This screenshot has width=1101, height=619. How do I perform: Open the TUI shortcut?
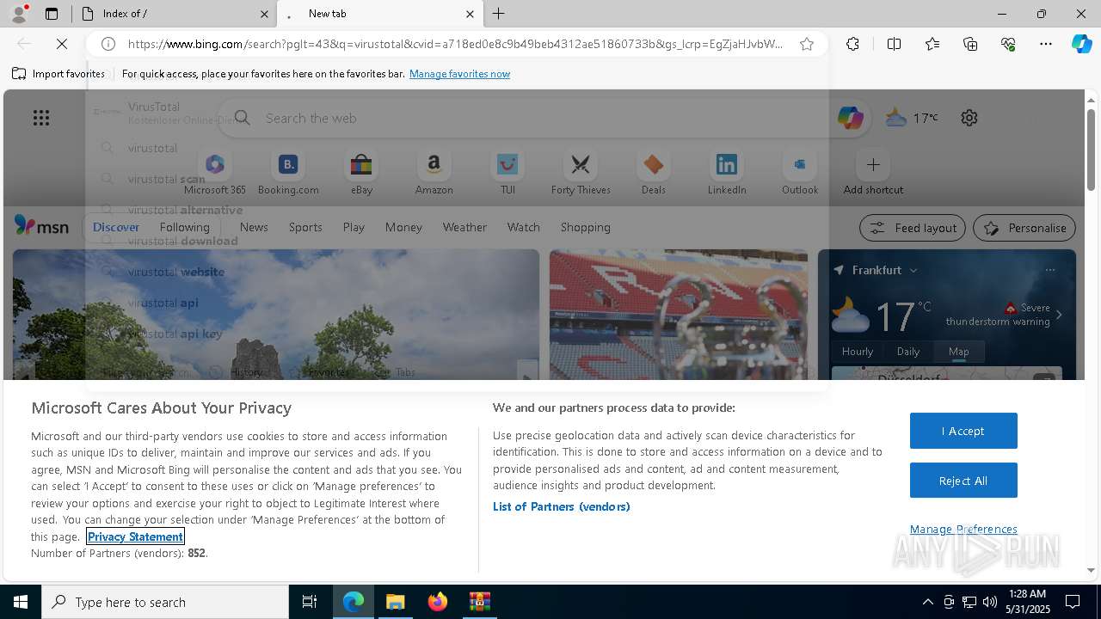click(507, 173)
